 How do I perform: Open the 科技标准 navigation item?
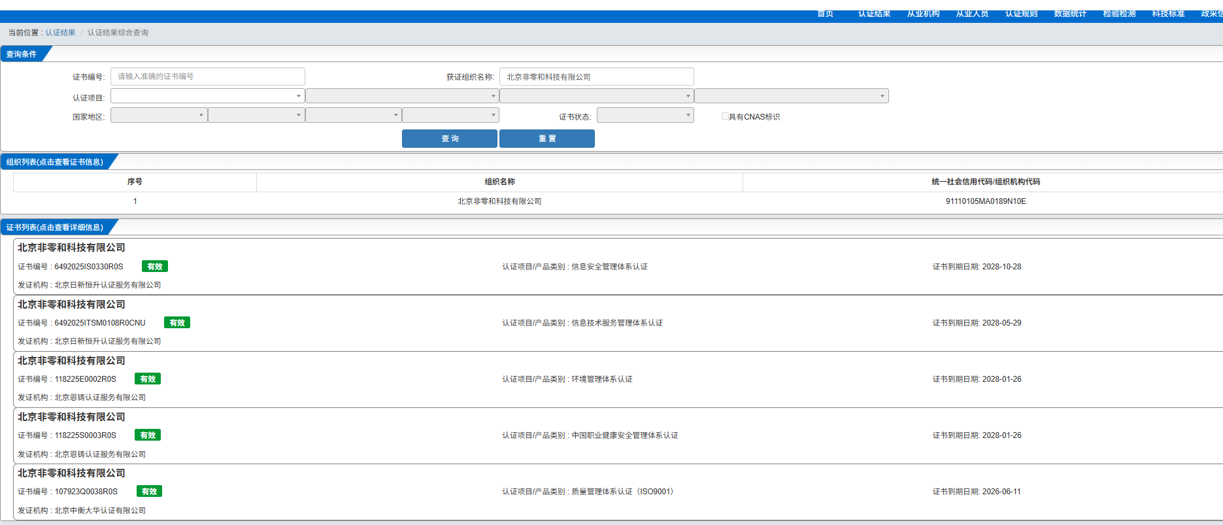[x=1168, y=14]
